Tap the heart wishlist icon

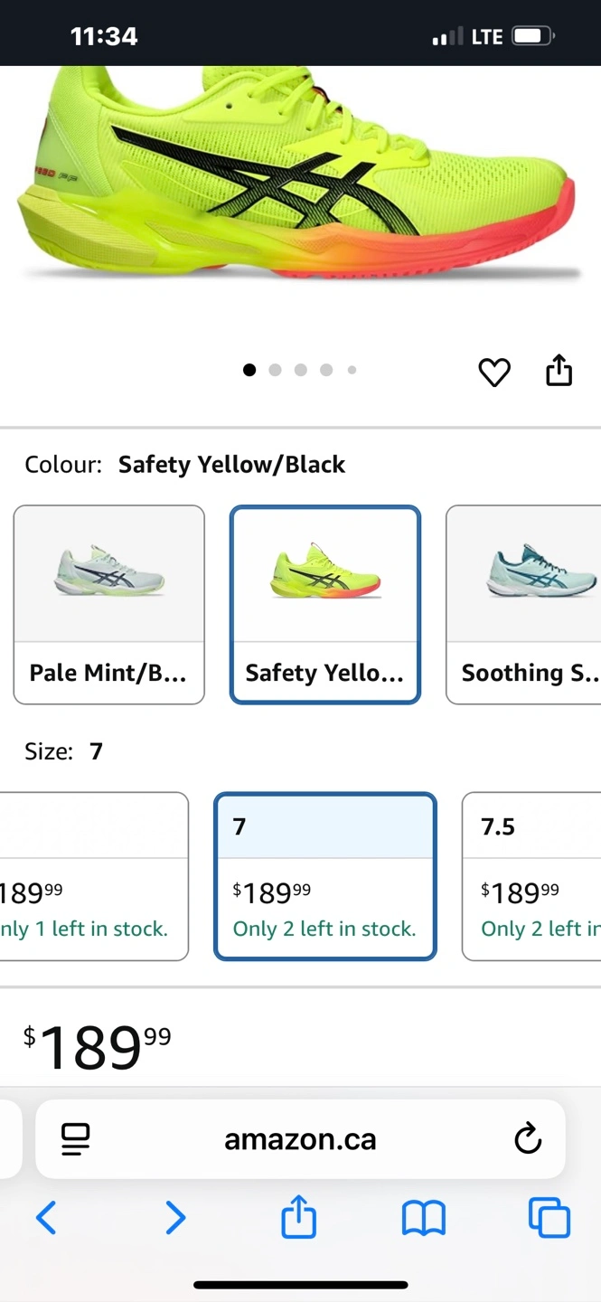494,372
